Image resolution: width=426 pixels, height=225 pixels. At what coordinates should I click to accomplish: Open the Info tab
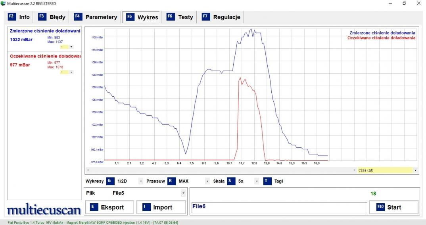click(19, 17)
